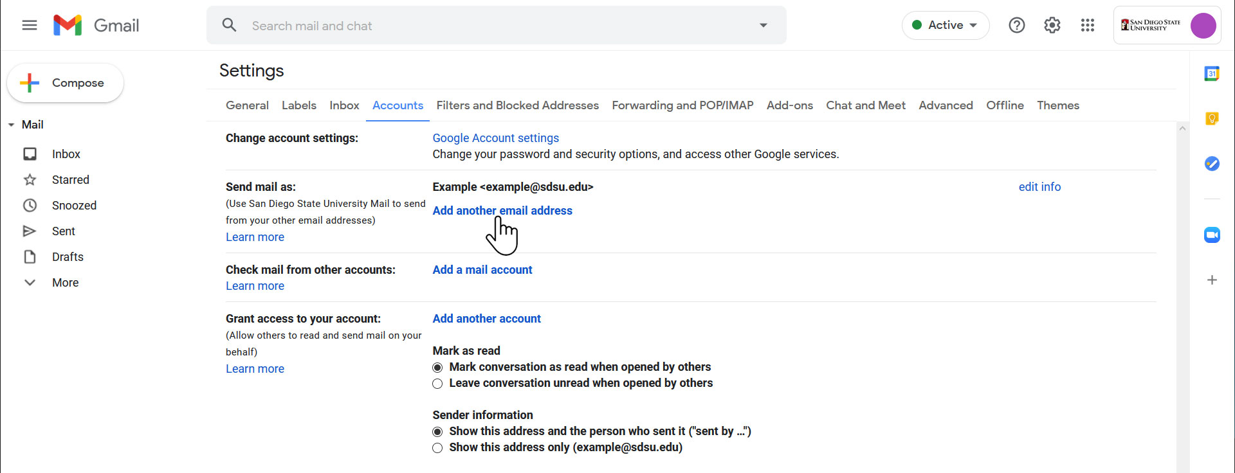This screenshot has width=1235, height=473.
Task: Open the Offline tab
Action: point(1005,105)
